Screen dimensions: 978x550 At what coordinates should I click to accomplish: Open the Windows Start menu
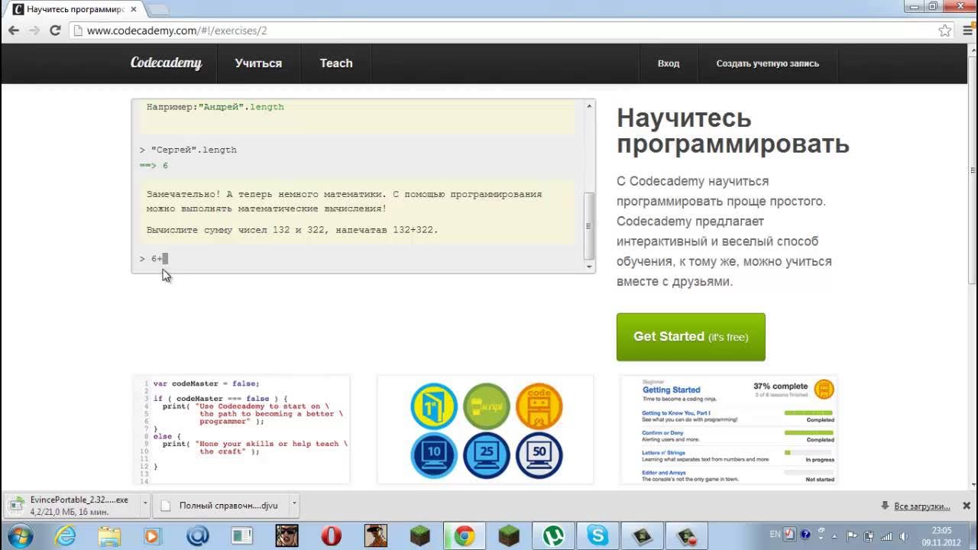[x=20, y=535]
